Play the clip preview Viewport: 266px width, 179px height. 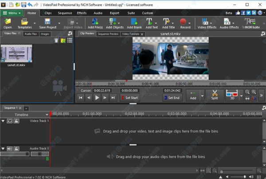point(97,98)
